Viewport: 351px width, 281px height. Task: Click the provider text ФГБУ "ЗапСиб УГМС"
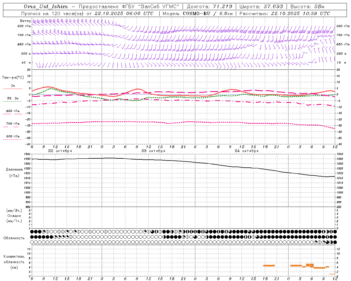(150, 7)
